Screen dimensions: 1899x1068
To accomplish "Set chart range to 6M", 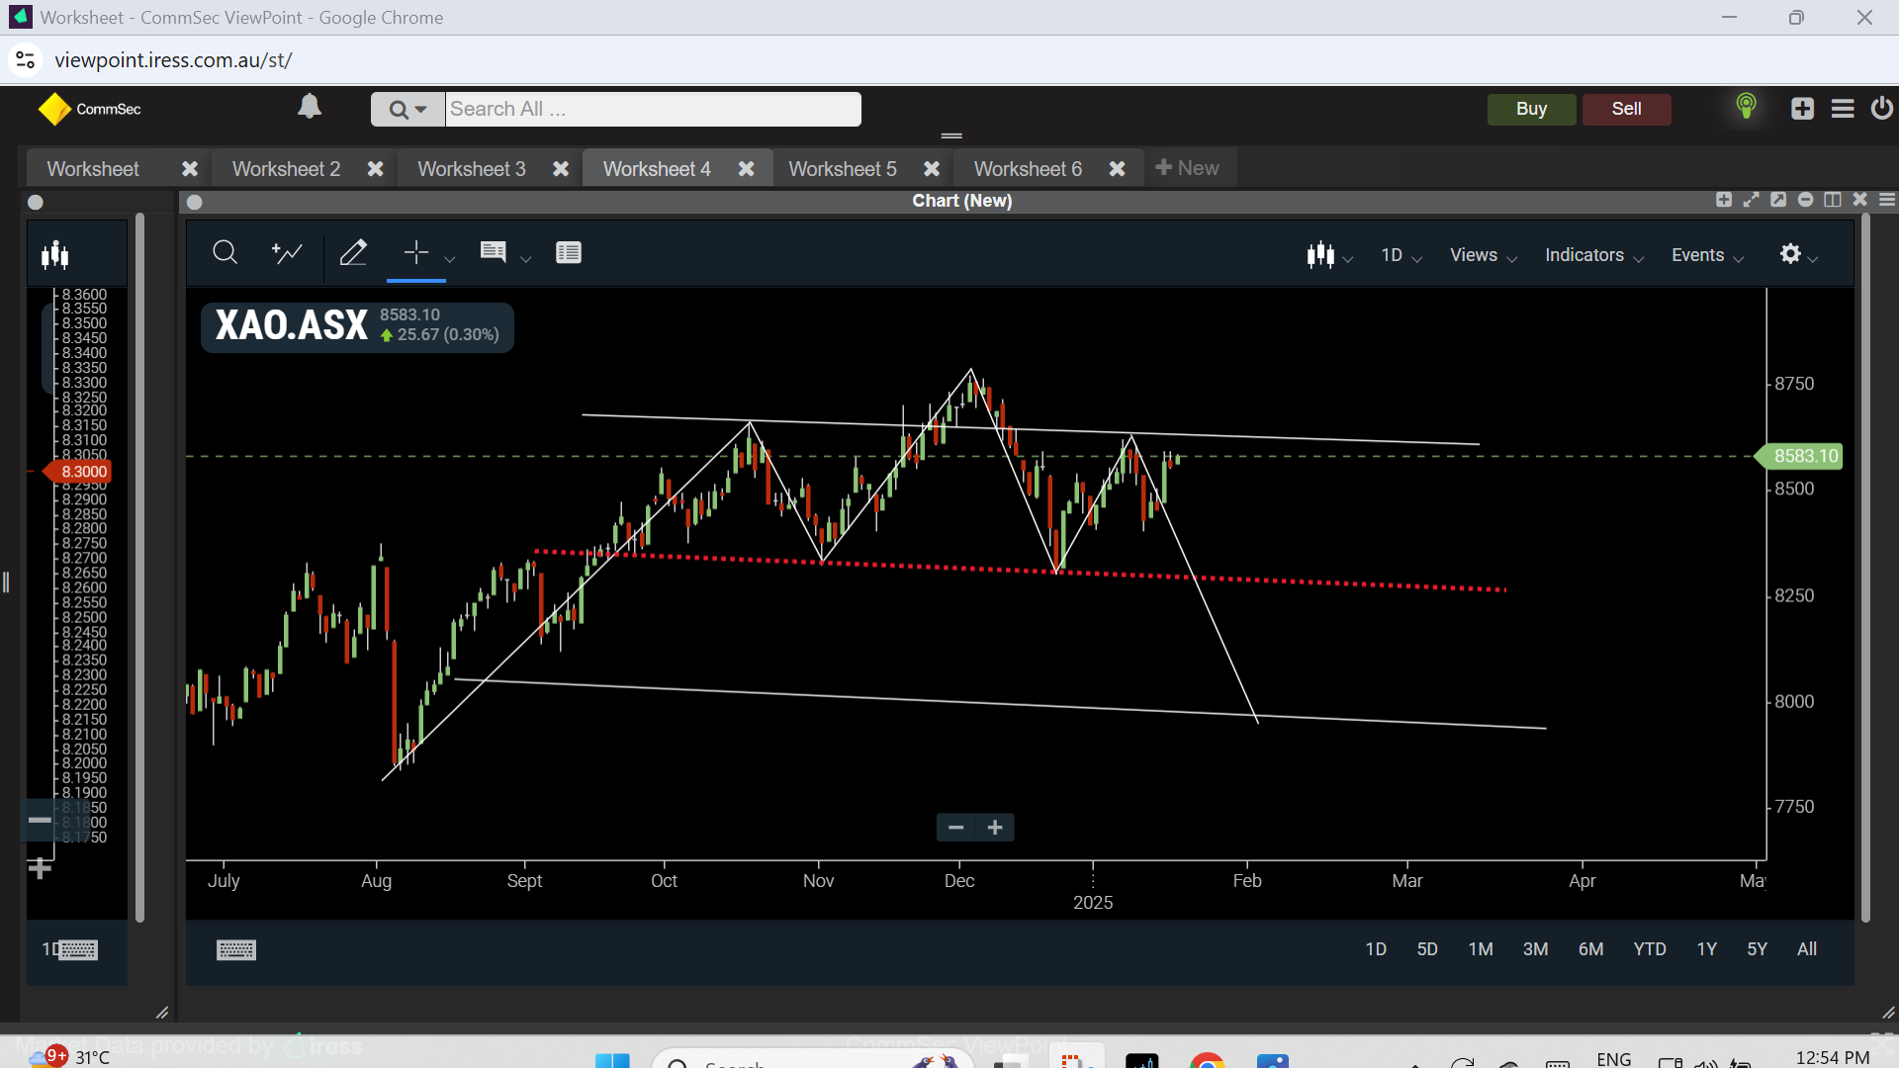I will (1590, 949).
